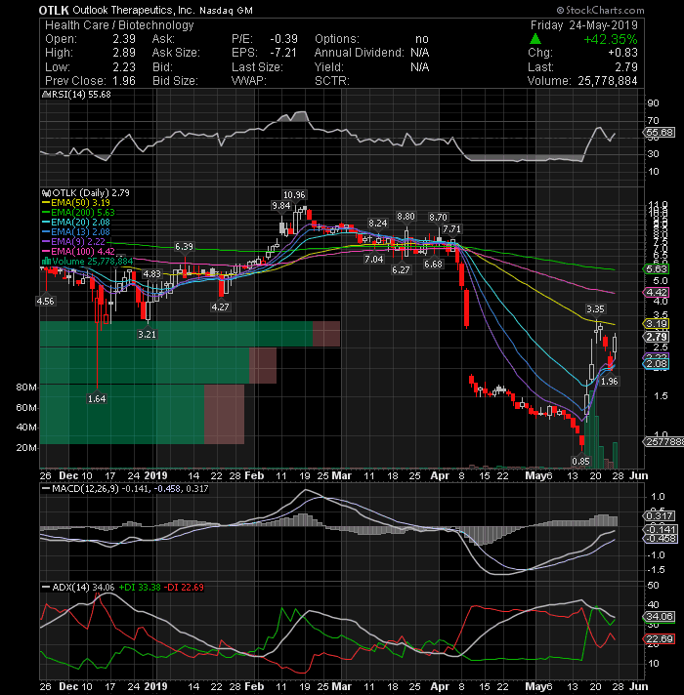Click the RSI(14) 55.68 legend
Screen dimensions: 684x695
point(81,95)
